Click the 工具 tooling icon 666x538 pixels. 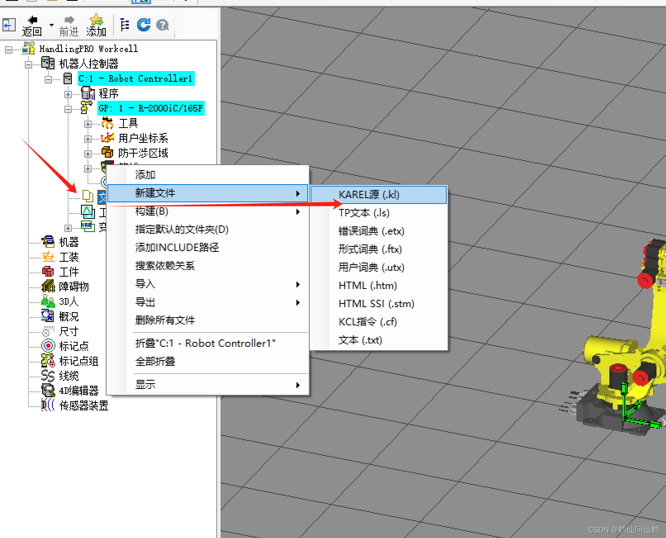click(107, 123)
